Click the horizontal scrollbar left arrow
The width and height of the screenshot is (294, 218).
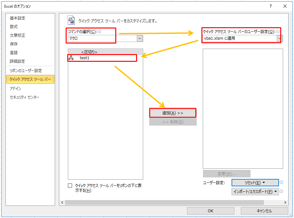pyautogui.click(x=62, y=202)
